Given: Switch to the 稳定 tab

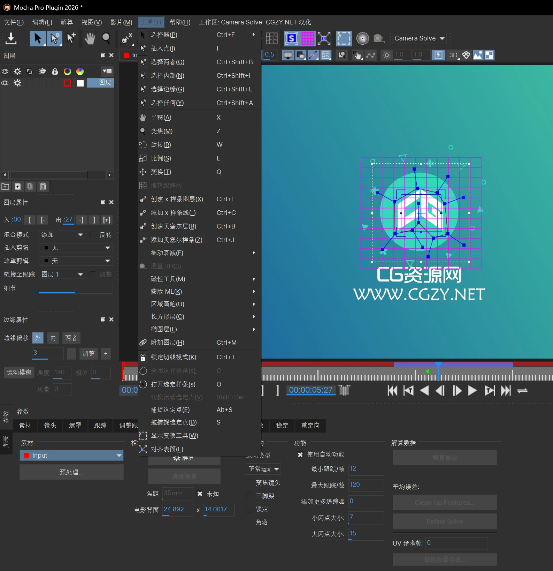Looking at the screenshot, I should (282, 426).
